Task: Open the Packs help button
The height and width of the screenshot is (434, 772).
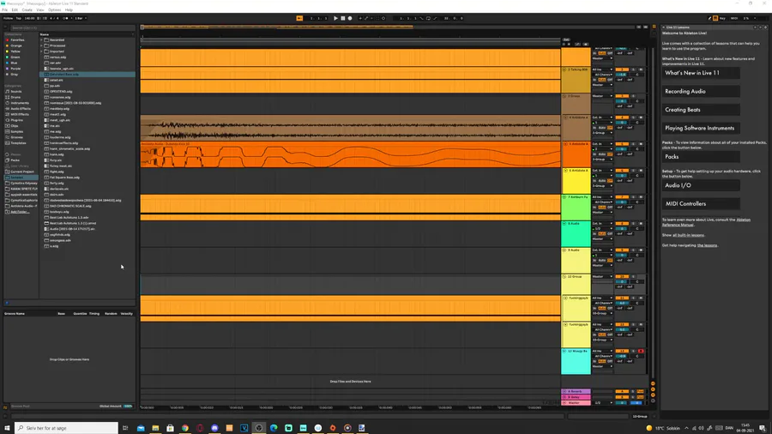Action: (x=700, y=156)
